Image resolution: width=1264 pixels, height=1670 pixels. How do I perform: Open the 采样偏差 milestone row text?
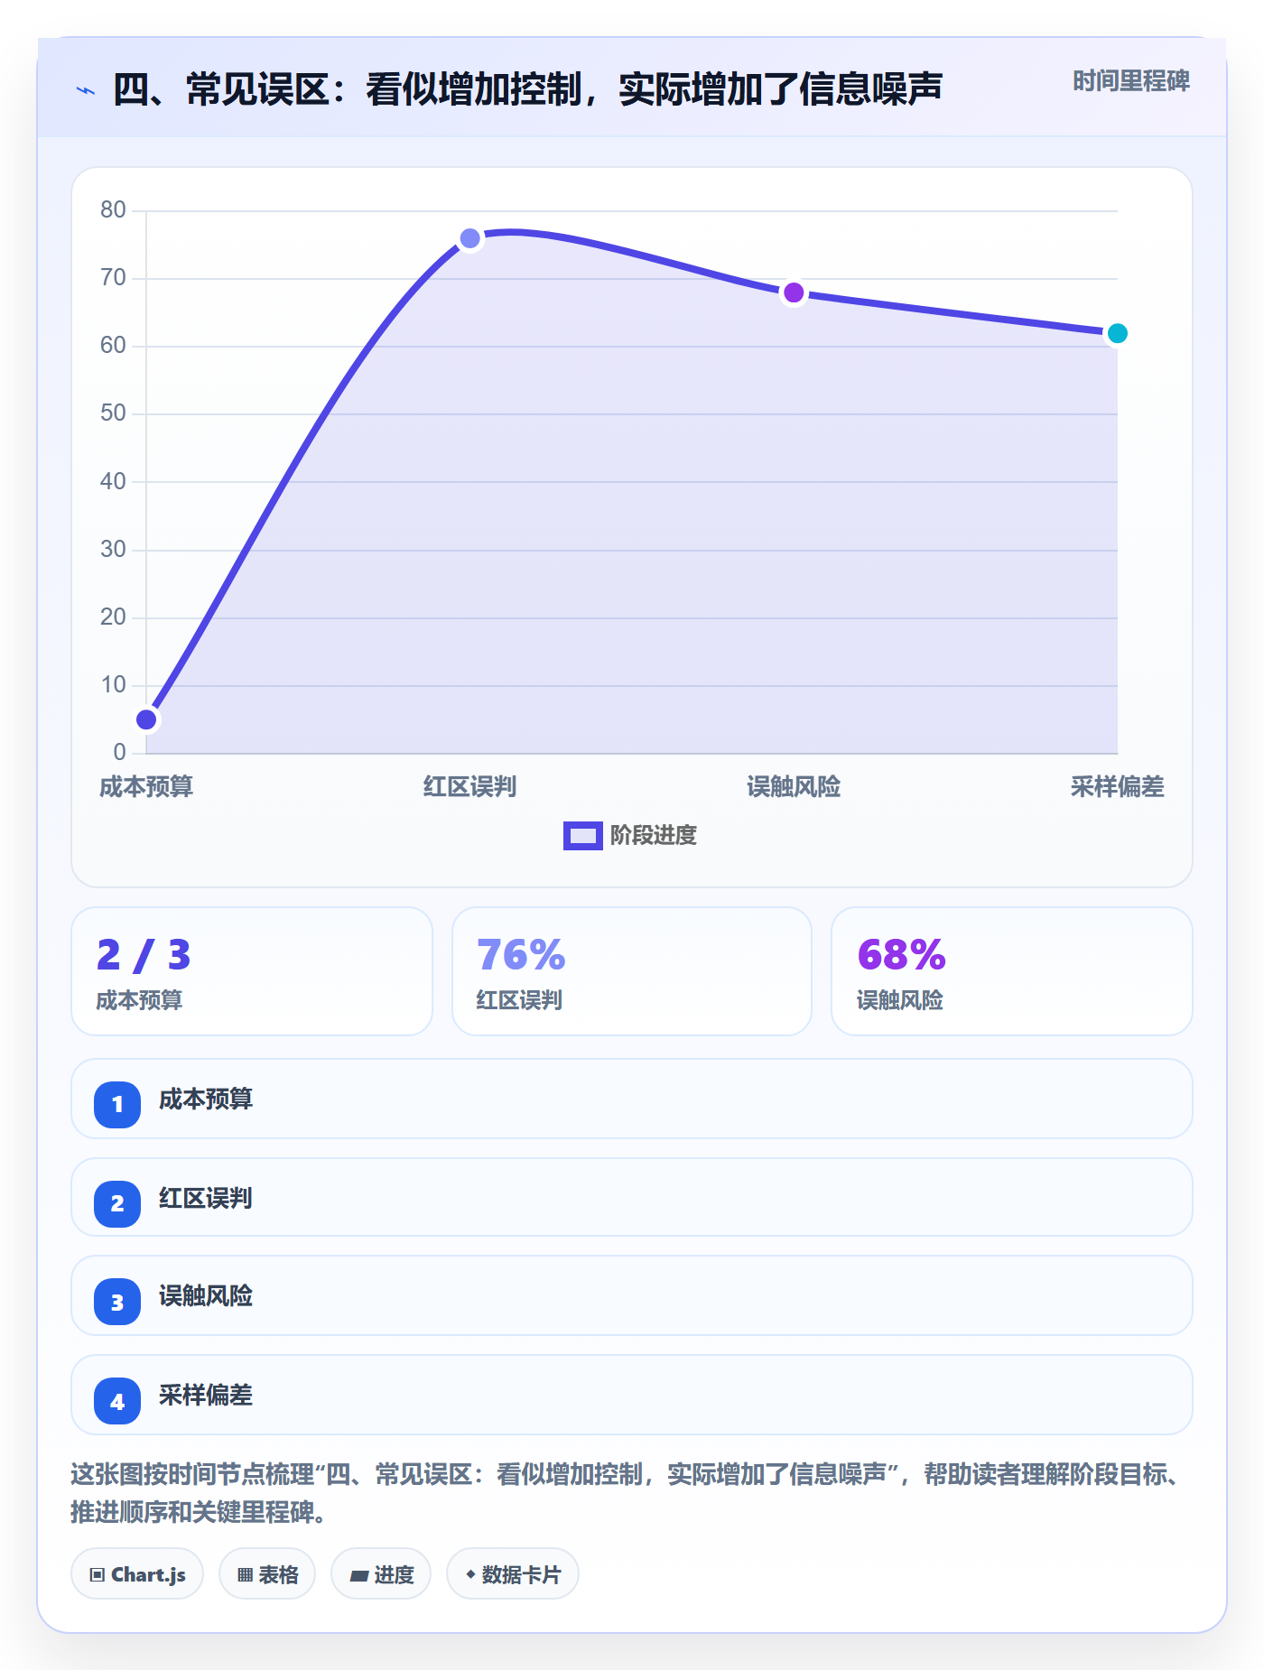tap(206, 1396)
